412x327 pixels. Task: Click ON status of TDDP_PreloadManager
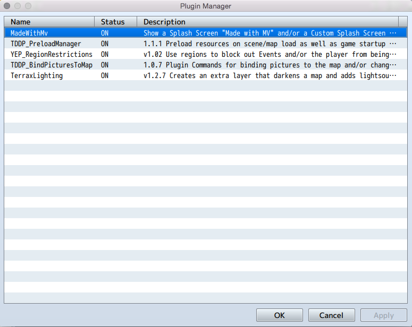pos(105,44)
